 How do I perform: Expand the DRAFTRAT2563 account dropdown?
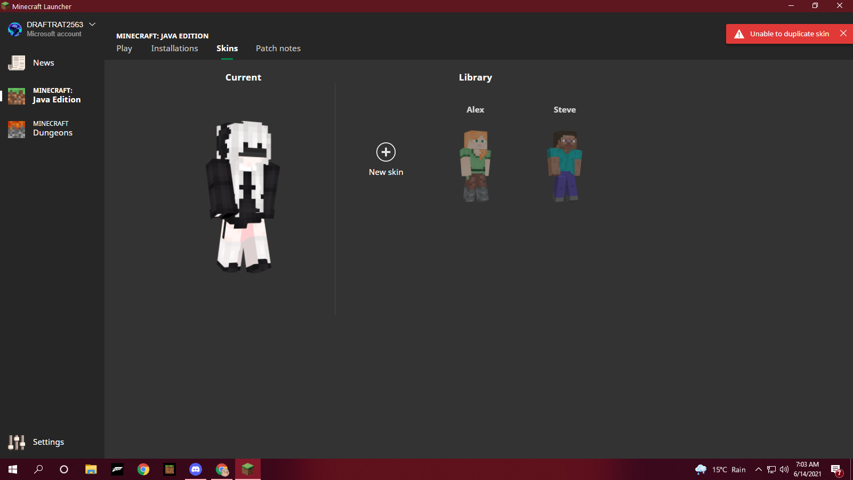(x=92, y=25)
